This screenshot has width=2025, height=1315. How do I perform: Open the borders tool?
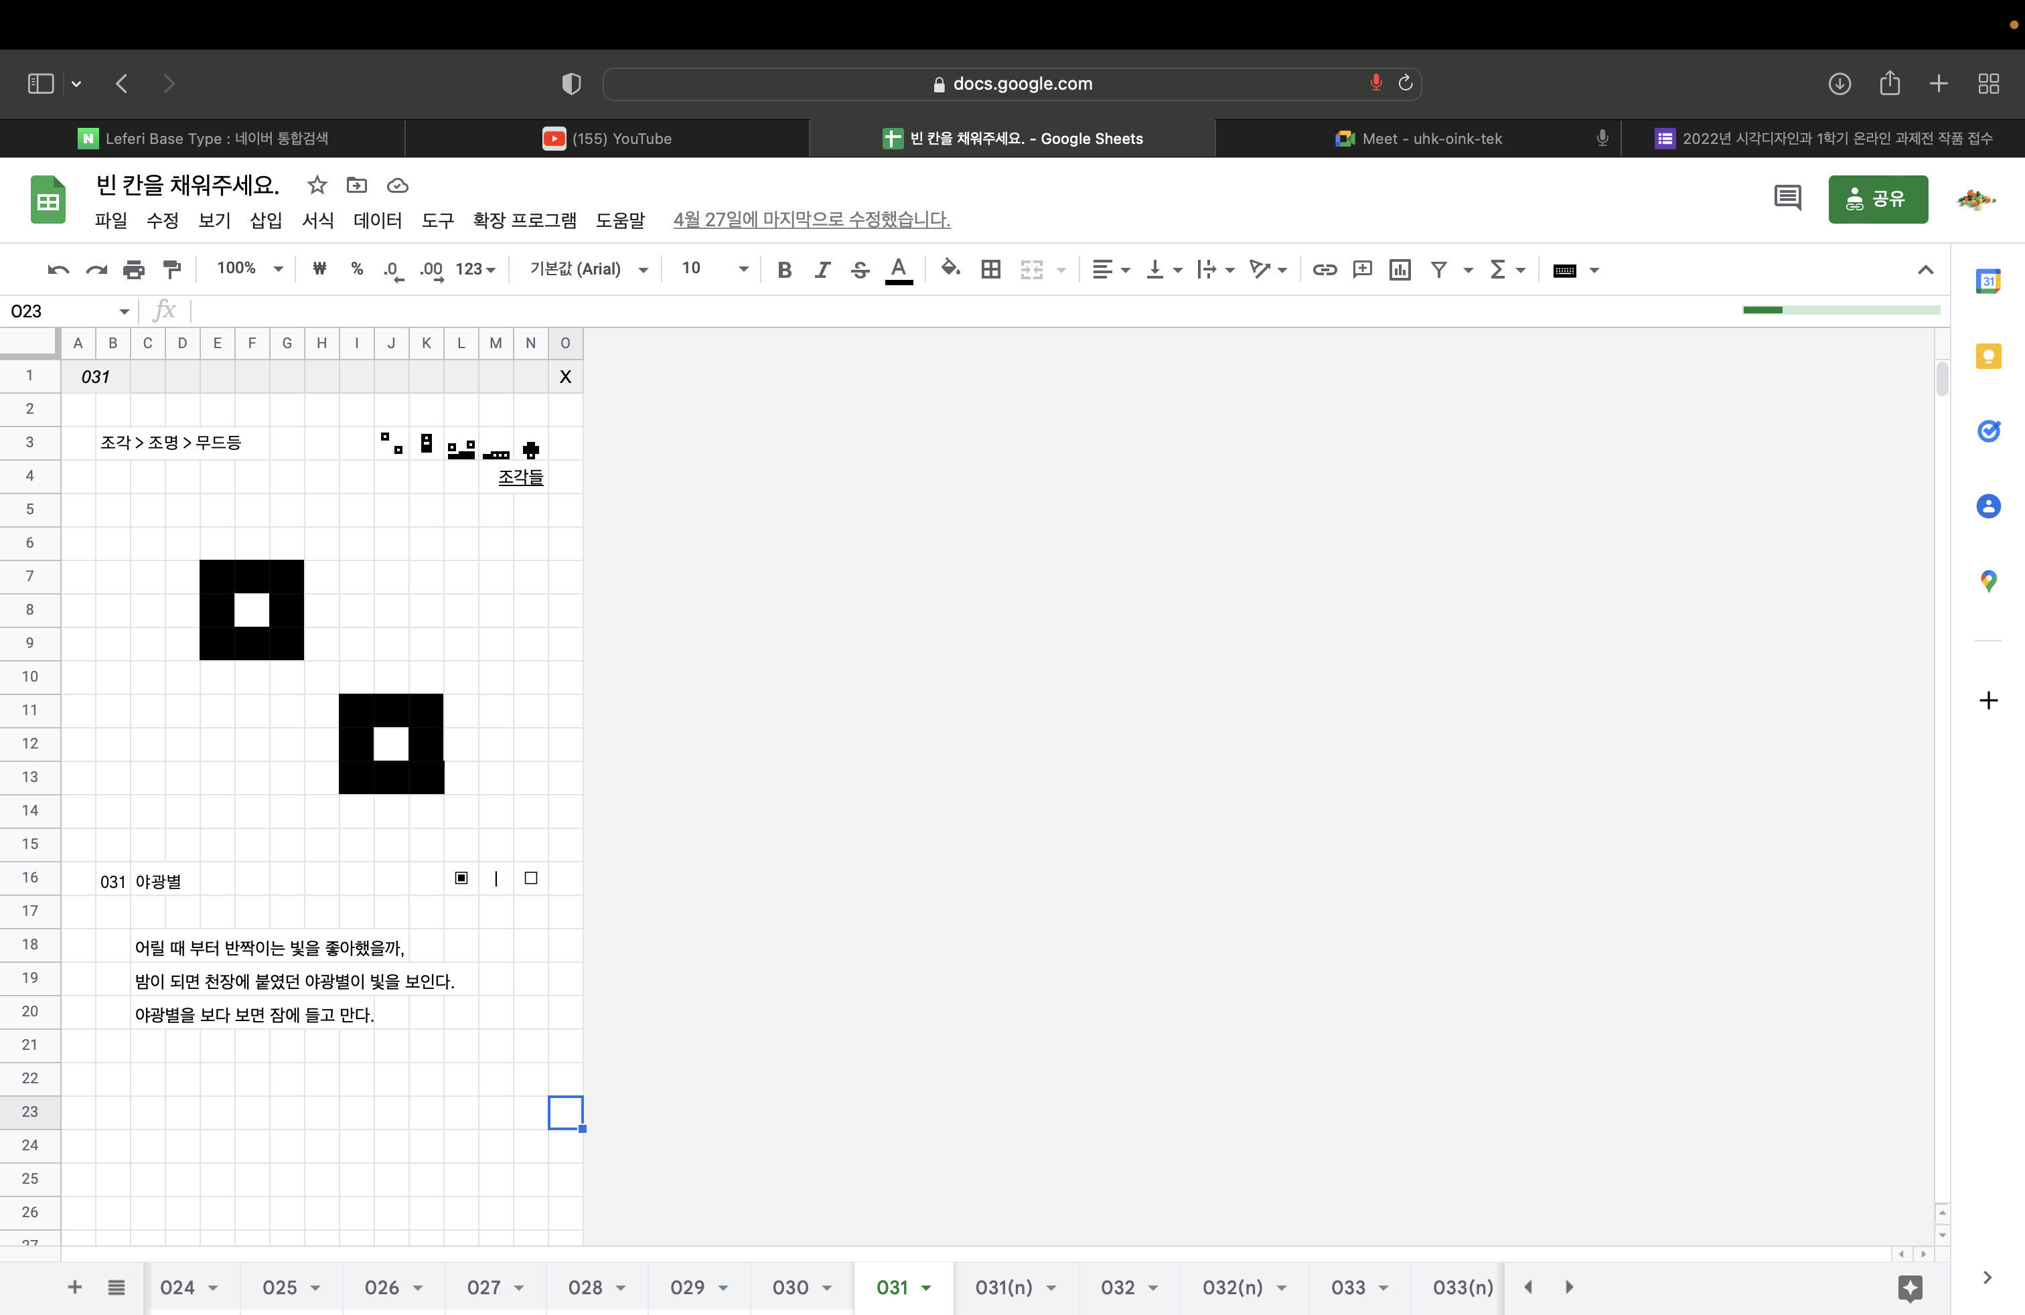(990, 270)
